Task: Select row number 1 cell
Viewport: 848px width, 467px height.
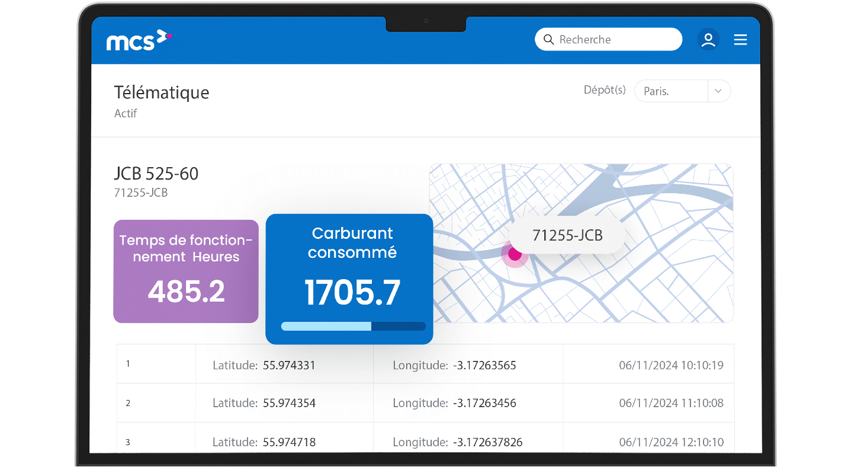Action: tap(156, 364)
